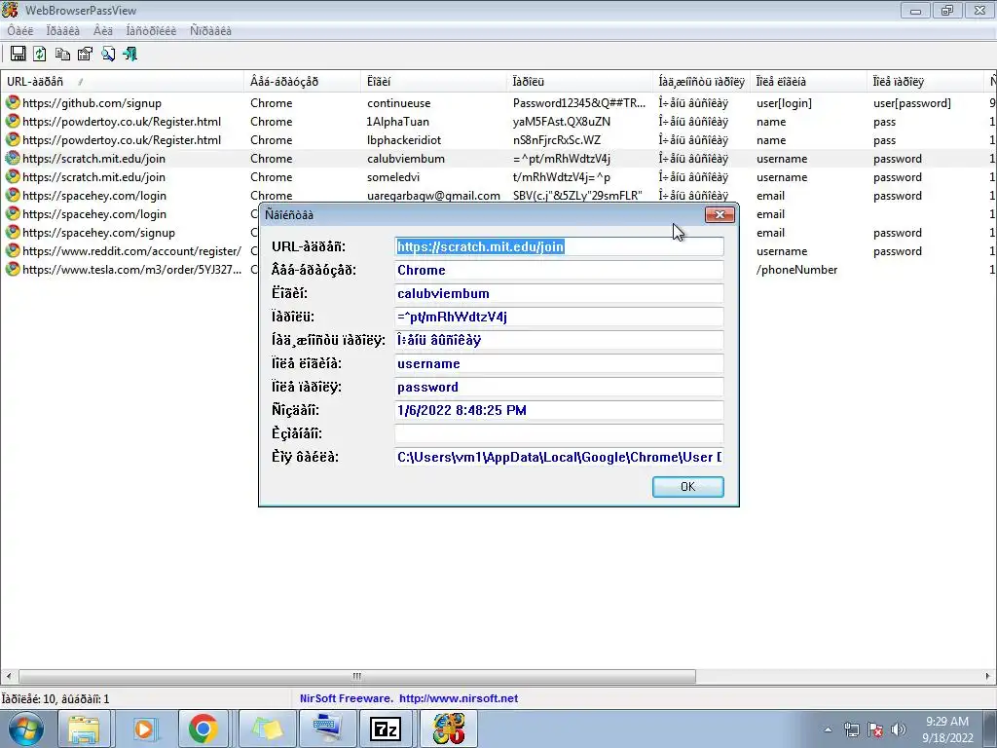Click the Find (magnifier) toolbar icon
Viewport: 997px width, 748px height.
coord(107,55)
